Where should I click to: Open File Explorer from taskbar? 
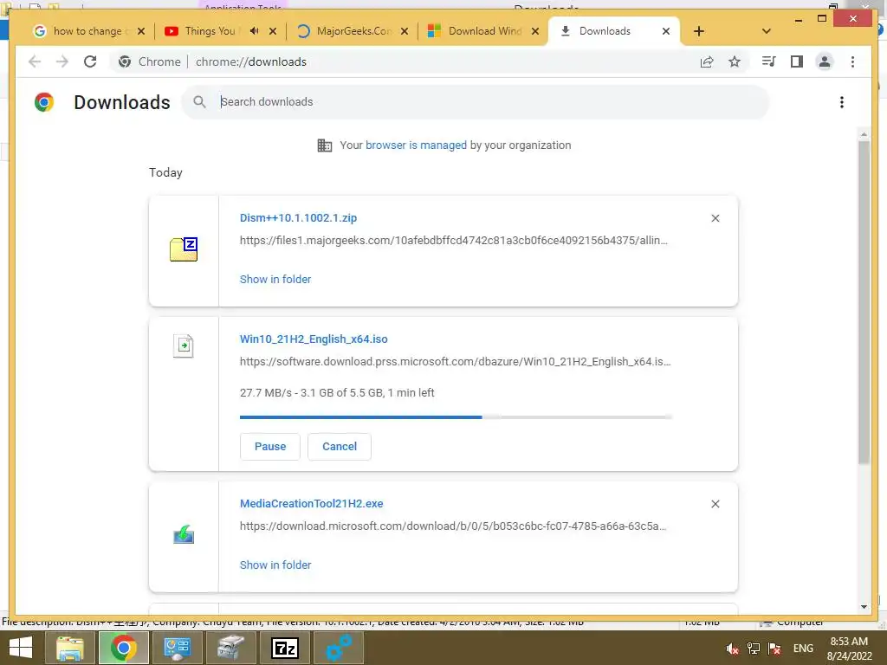point(69,648)
